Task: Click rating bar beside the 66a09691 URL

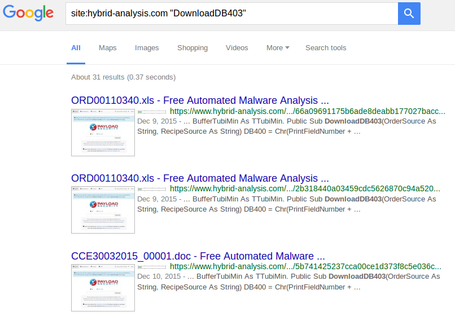Action: click(152, 112)
